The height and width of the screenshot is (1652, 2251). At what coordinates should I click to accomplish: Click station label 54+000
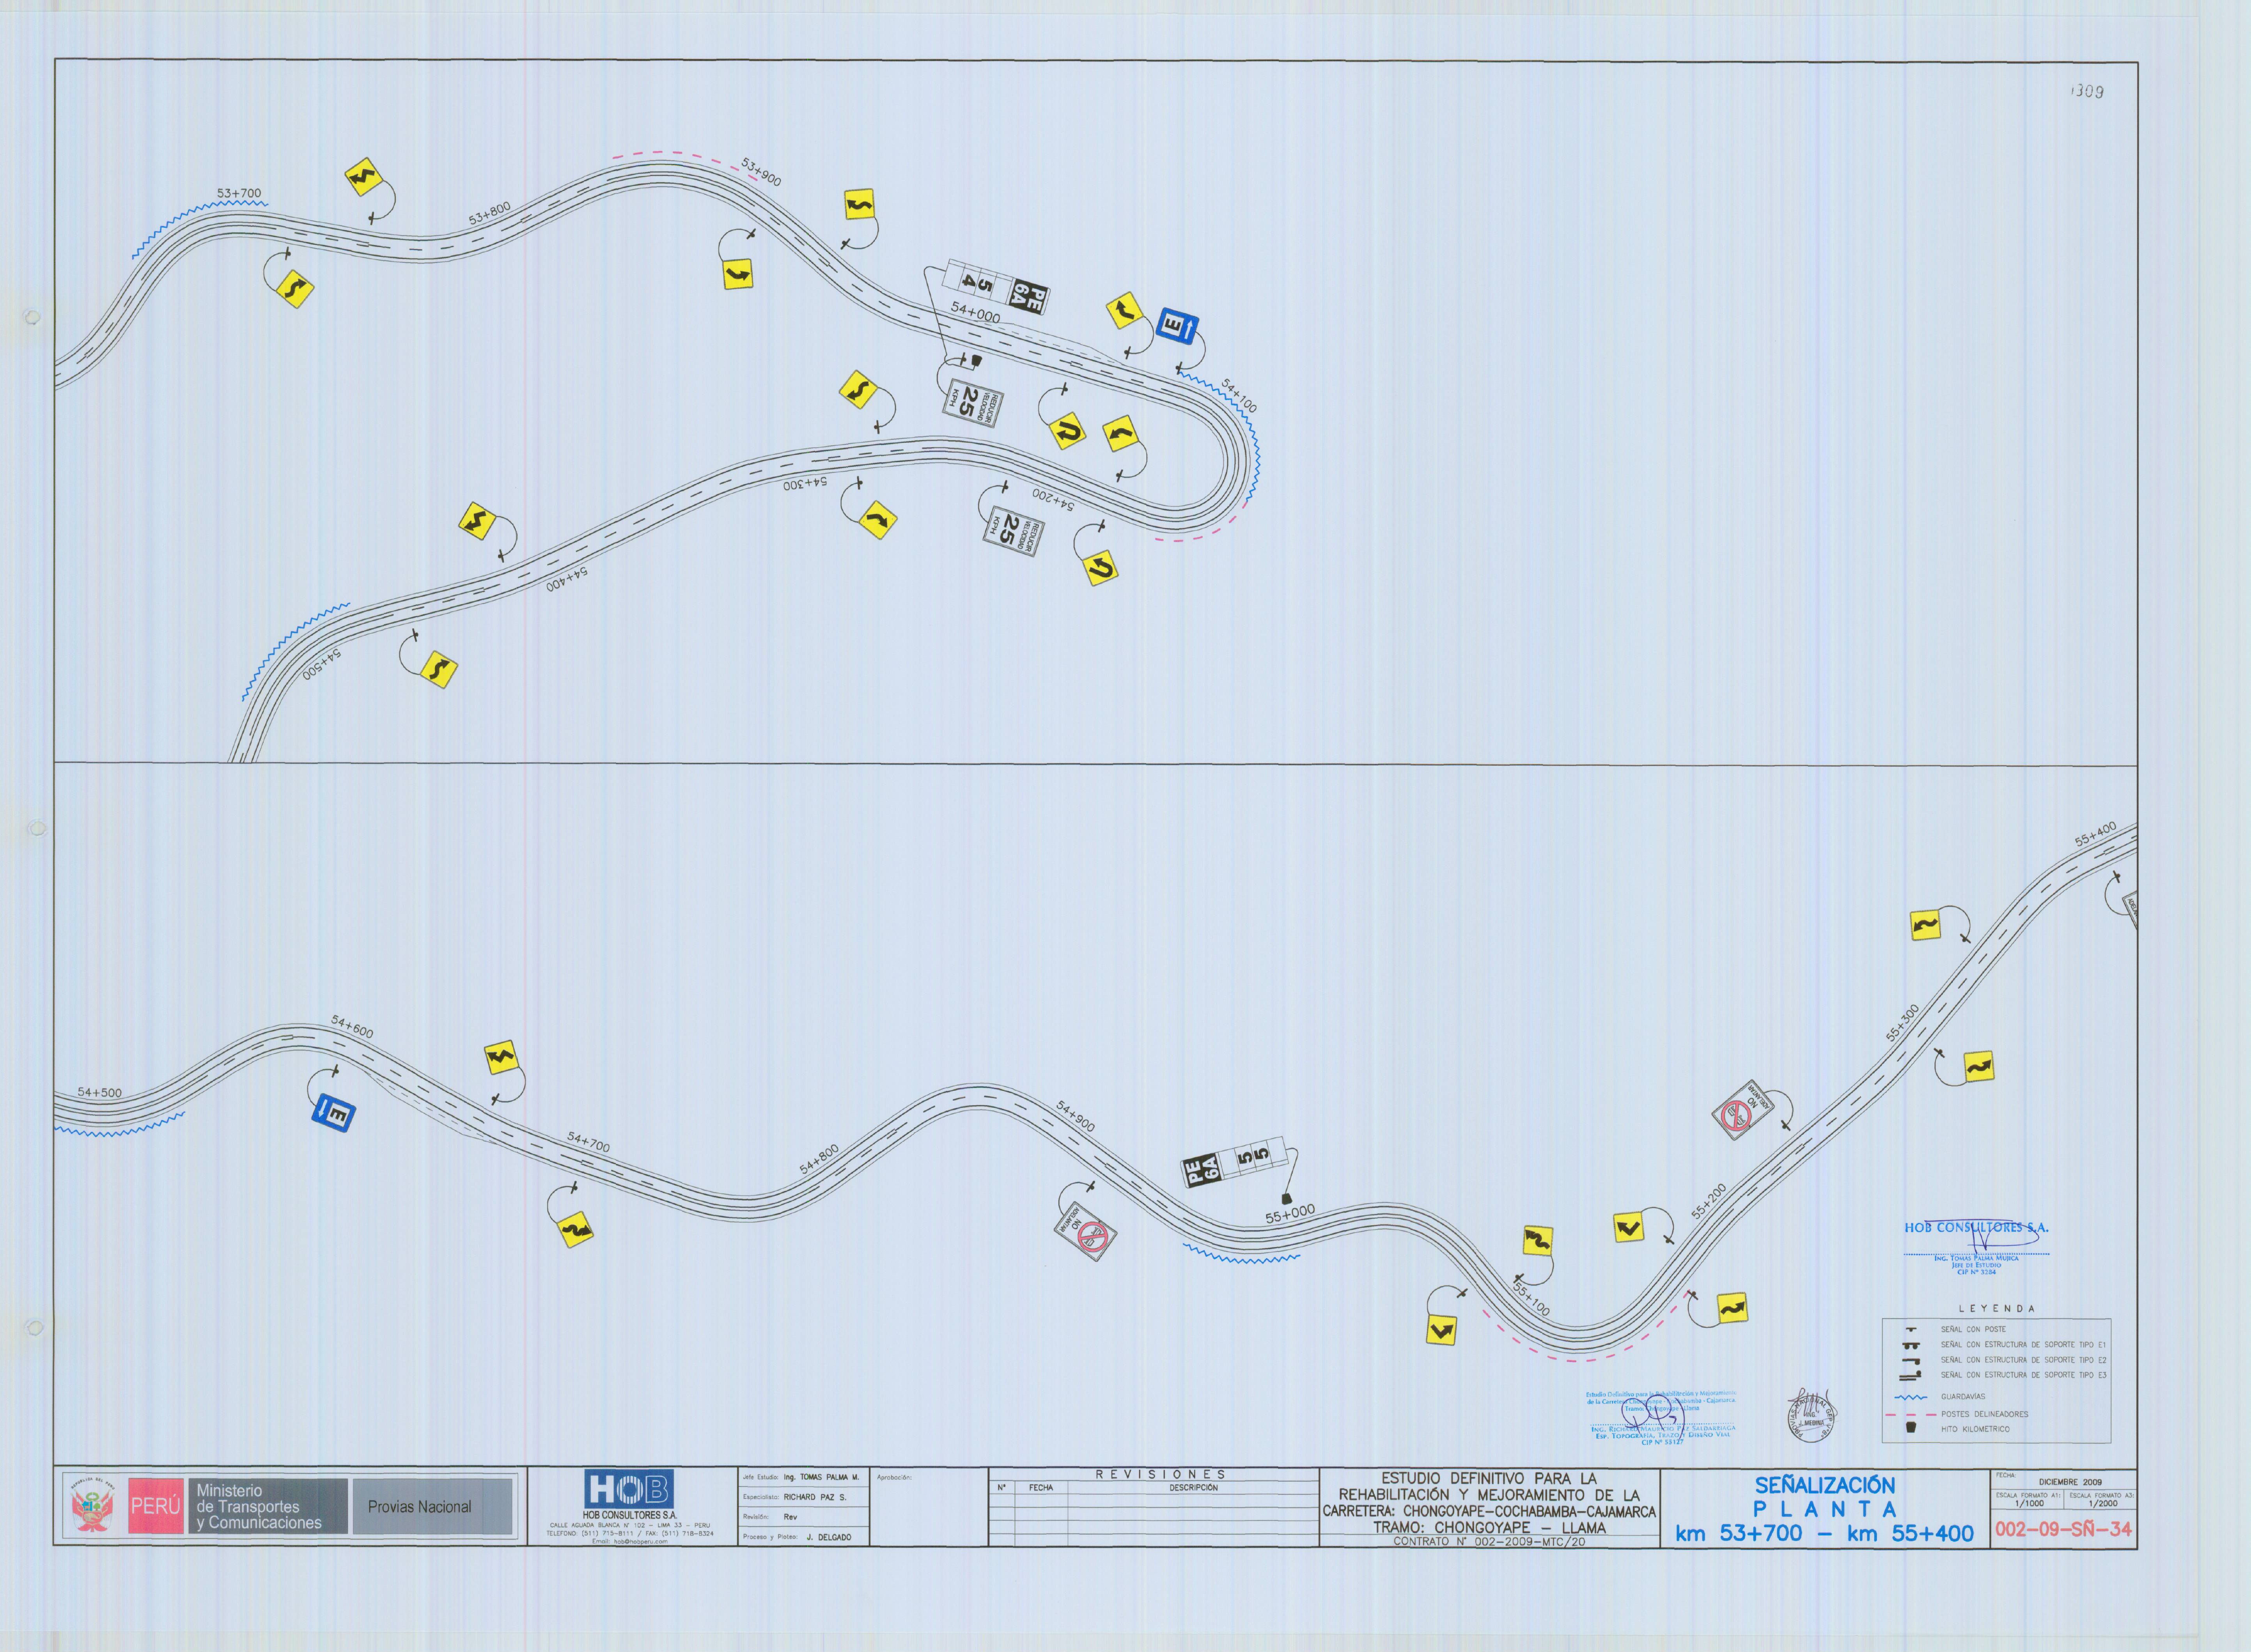click(975, 313)
